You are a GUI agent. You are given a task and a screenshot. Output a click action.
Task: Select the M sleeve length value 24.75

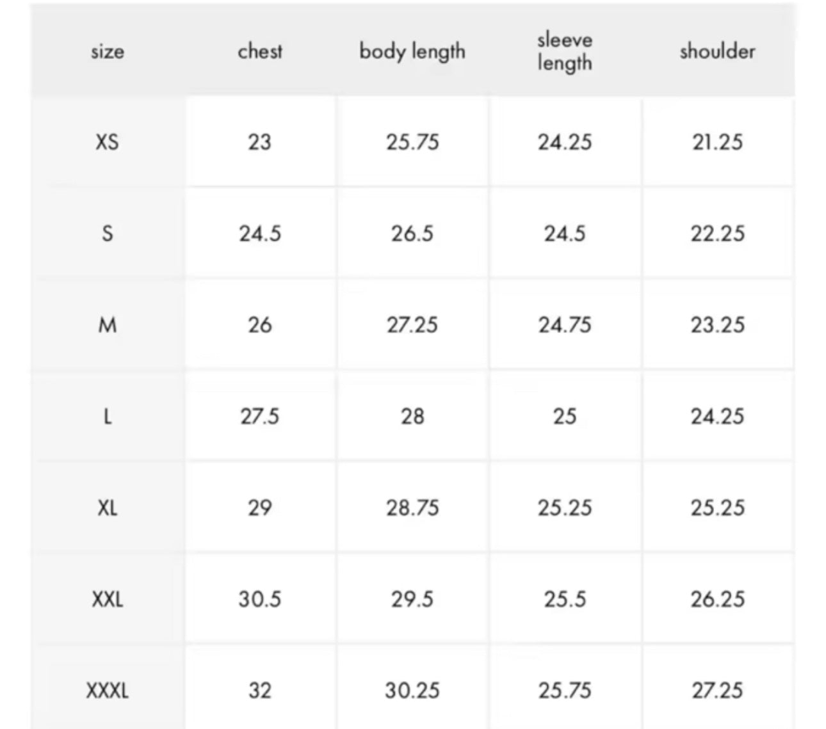point(565,325)
